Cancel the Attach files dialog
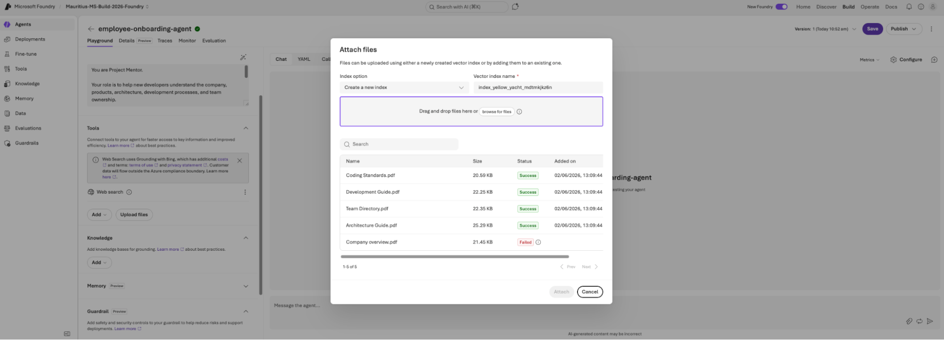 point(590,292)
